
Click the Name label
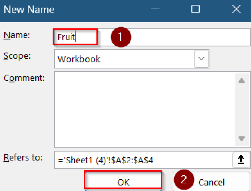[17, 35]
